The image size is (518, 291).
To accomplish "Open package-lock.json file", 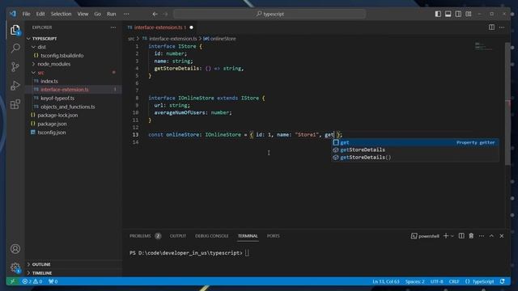I will click(x=57, y=115).
